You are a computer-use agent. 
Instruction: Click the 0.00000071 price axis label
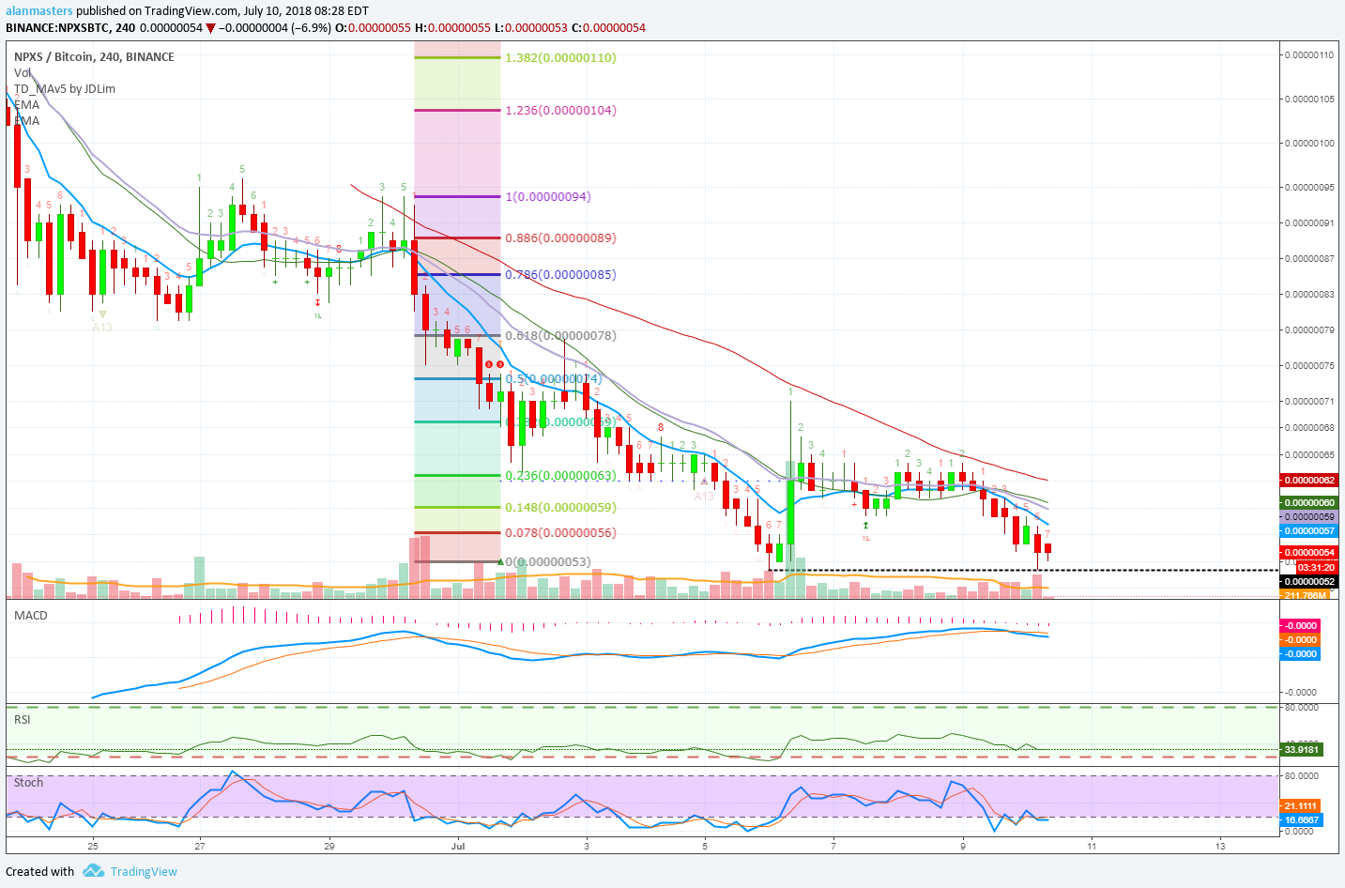pos(1308,401)
